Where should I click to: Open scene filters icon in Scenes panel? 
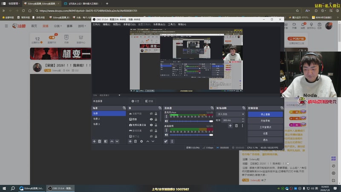[106, 142]
